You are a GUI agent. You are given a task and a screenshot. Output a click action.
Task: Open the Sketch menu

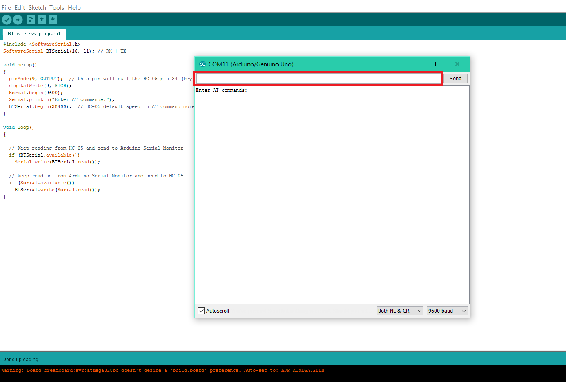[37, 7]
